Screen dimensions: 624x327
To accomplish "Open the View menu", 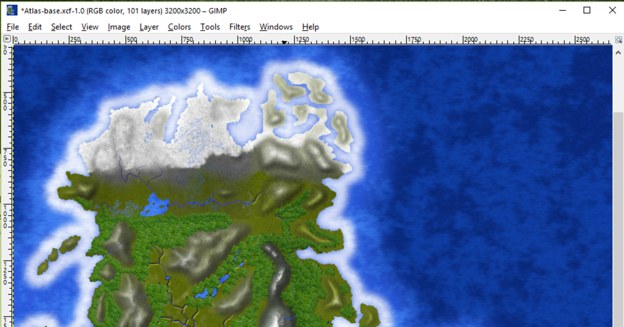I will pyautogui.click(x=89, y=26).
